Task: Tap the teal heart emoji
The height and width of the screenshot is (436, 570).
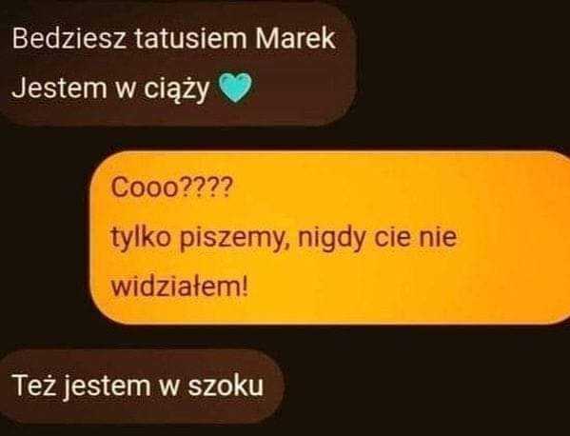Action: [236, 88]
